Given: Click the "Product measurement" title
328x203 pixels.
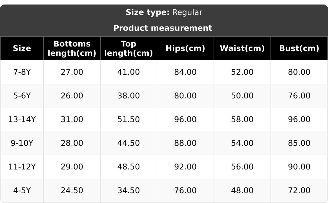Looking at the screenshot, I should coord(163,28).
